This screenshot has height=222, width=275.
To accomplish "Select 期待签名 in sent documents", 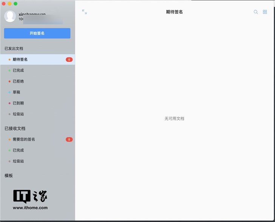I will (20, 59).
